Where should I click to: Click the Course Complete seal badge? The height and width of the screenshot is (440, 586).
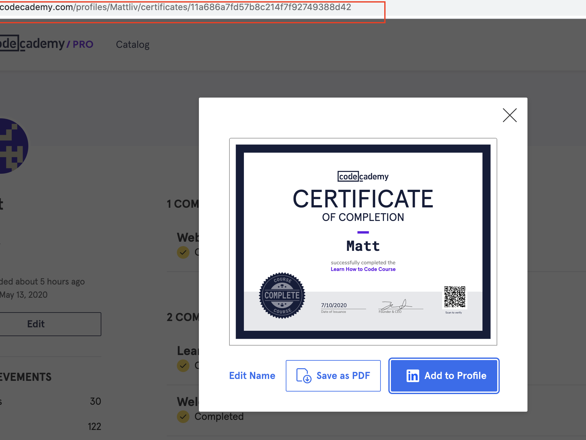[x=282, y=295]
